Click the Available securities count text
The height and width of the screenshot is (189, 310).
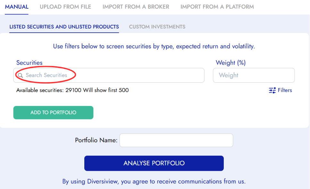click(x=72, y=90)
